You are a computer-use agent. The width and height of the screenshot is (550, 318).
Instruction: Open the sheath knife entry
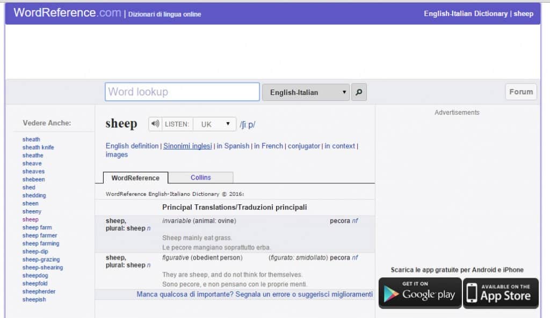point(38,147)
